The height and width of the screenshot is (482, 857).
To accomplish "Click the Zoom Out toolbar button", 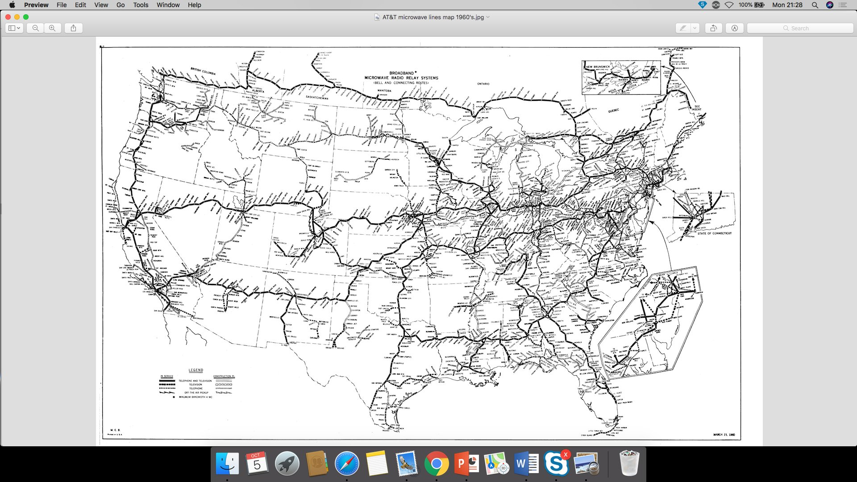I will point(35,28).
